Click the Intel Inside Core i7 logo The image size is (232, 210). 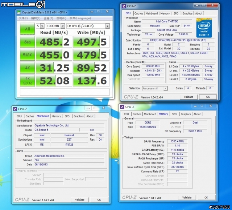click(x=204, y=28)
